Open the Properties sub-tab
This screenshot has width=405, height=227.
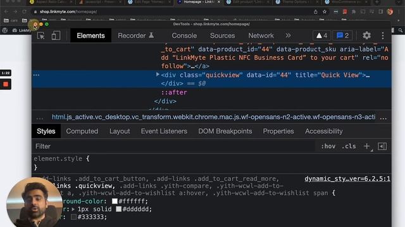point(278,131)
